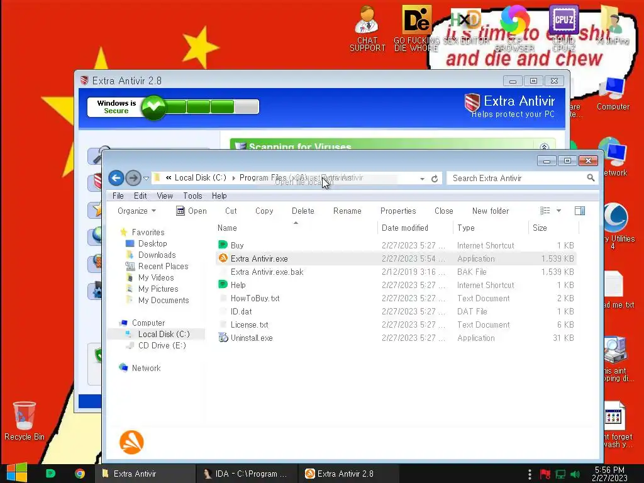Click the Forward navigation arrow in Explorer
Image resolution: width=644 pixels, height=483 pixels.
(133, 178)
